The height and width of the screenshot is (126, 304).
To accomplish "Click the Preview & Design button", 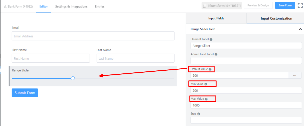I will click(258, 6).
